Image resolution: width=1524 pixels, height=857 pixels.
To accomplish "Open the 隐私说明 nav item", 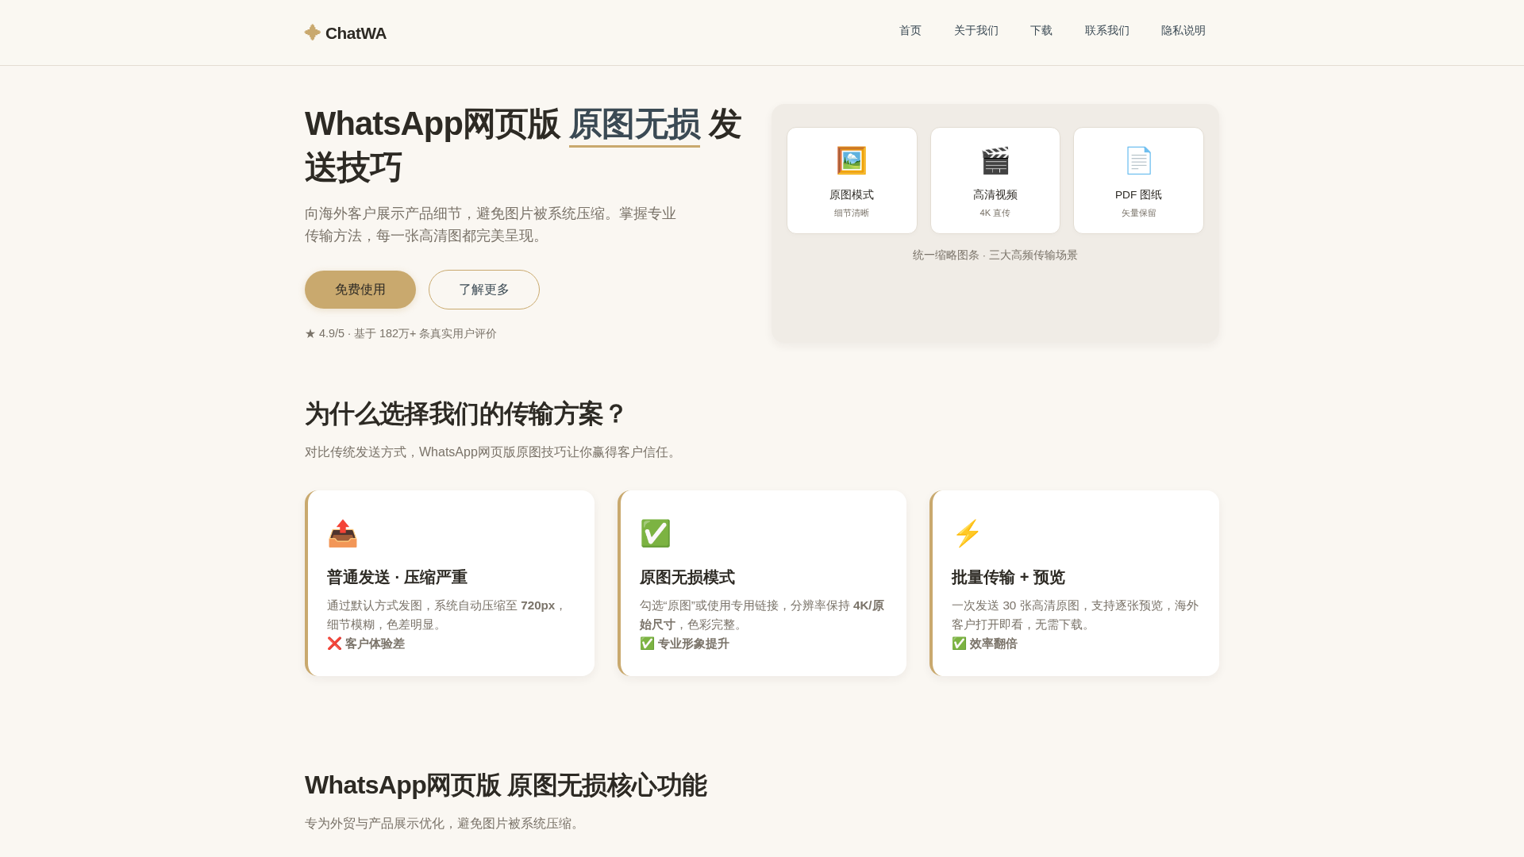I will pyautogui.click(x=1183, y=31).
